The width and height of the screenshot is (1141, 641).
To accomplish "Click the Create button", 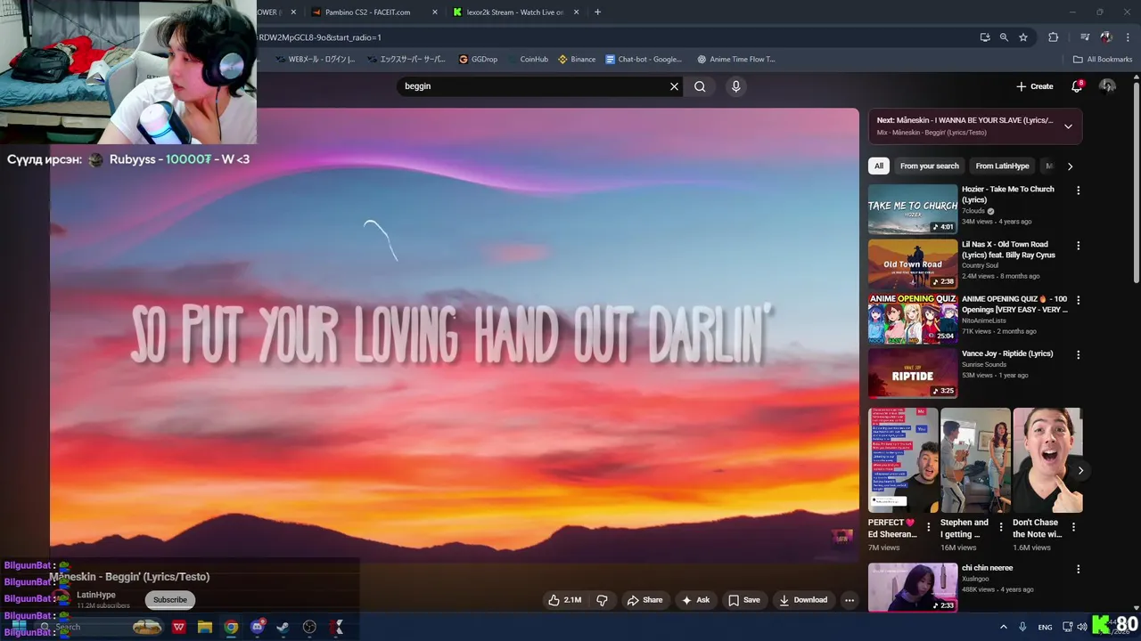I will click(1035, 86).
